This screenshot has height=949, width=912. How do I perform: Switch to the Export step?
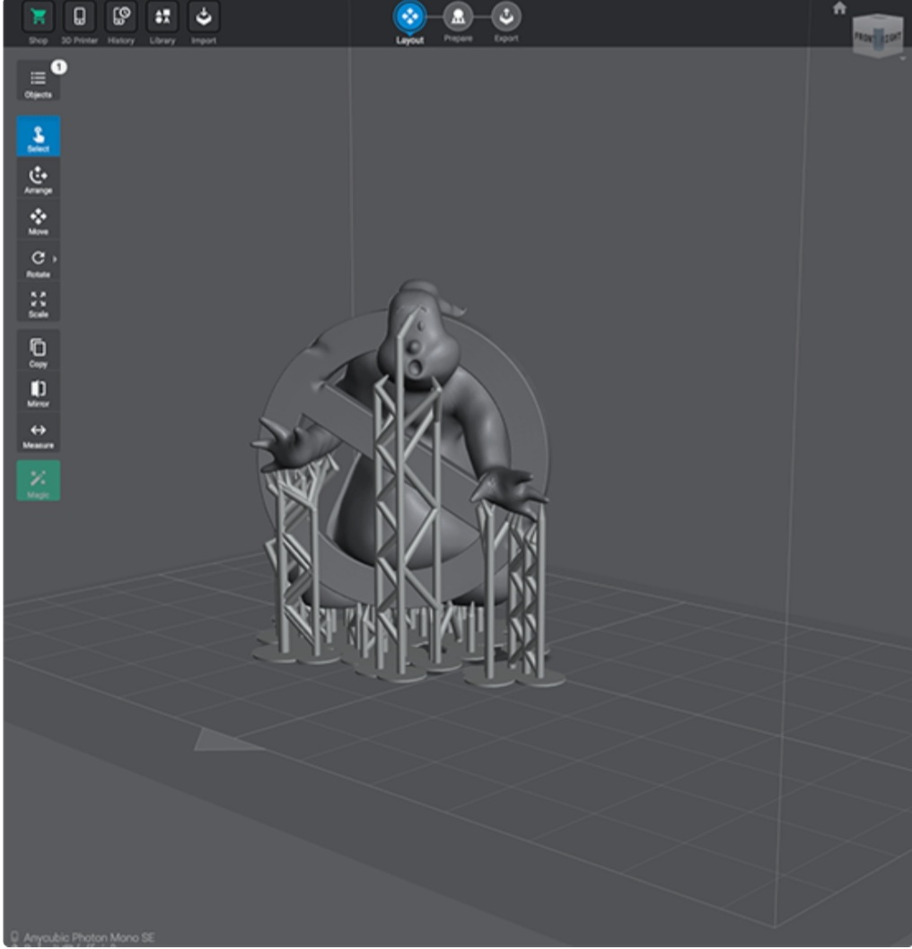click(506, 17)
